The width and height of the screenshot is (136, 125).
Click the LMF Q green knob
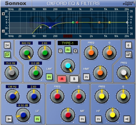pyautogui.click(x=45, y=53)
